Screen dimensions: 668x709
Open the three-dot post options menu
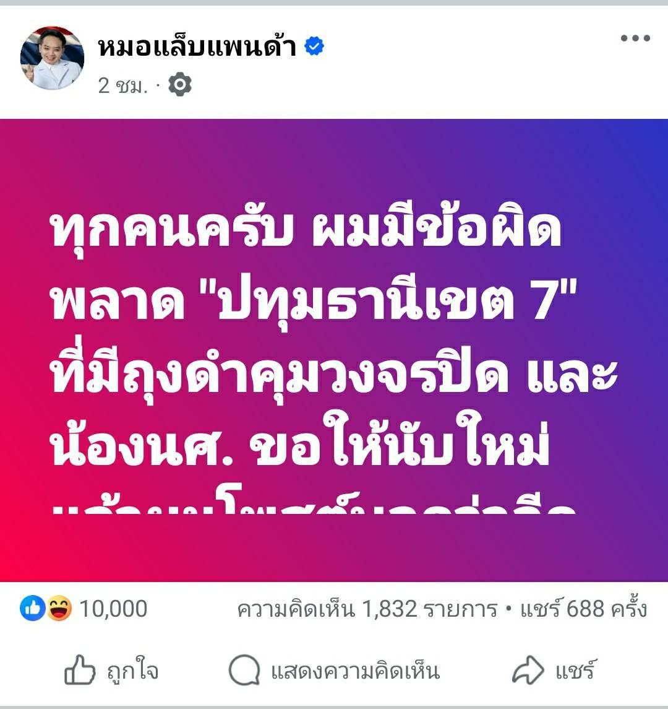tap(635, 38)
